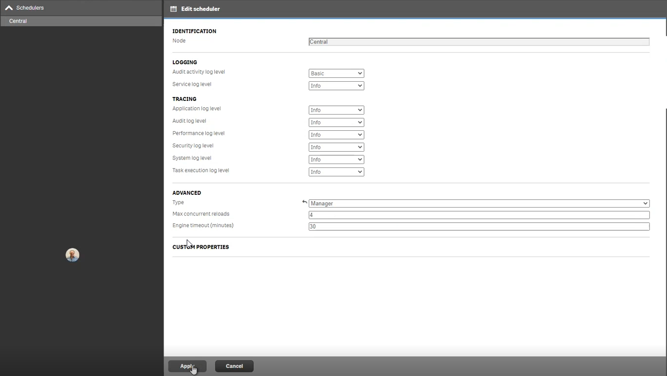Viewport: 667px width, 376px height.
Task: Click the Apply button
Action: click(187, 366)
